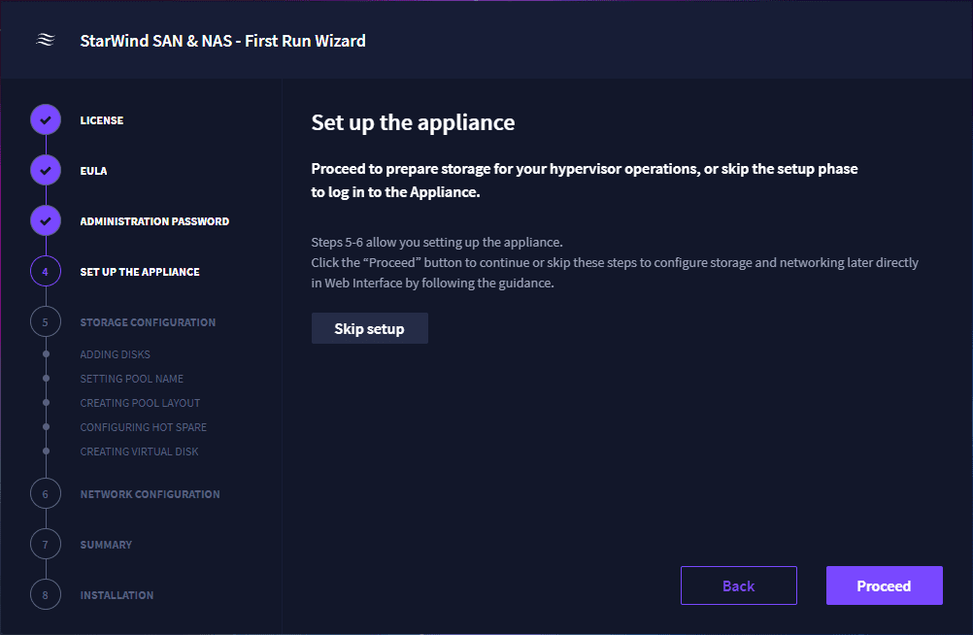Click the step 4 circle icon

(x=46, y=272)
